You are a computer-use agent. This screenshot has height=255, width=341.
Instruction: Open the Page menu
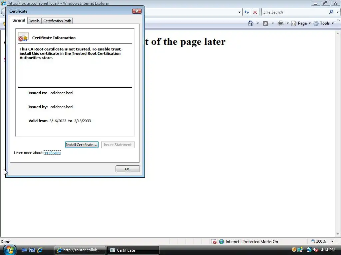pos(301,23)
